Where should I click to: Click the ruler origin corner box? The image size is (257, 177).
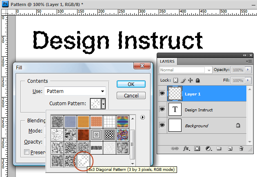click(x=4, y=12)
